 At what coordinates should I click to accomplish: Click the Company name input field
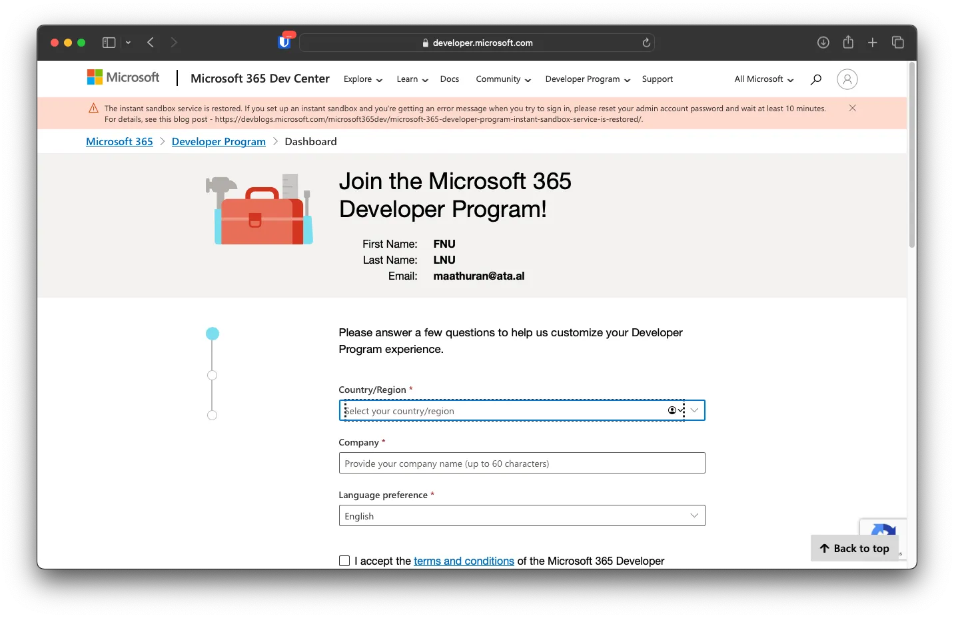tap(522, 463)
